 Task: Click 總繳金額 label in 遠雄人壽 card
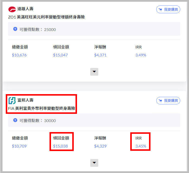click(x=20, y=47)
